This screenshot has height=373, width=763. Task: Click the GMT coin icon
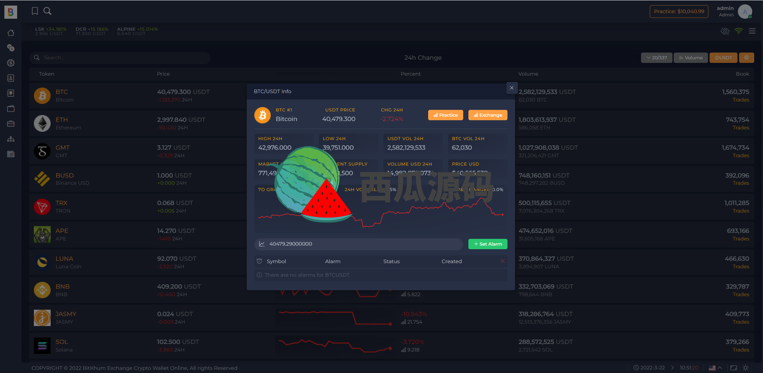(x=42, y=151)
